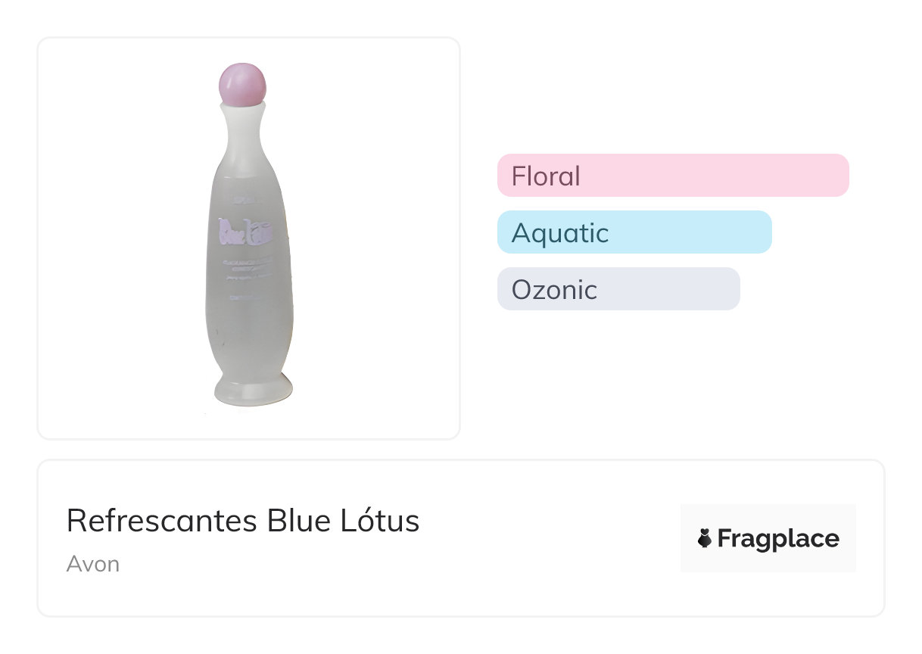Image resolution: width=922 pixels, height=654 pixels.
Task: Open the Refrescantes Blue Lótus title
Action: click(x=243, y=521)
